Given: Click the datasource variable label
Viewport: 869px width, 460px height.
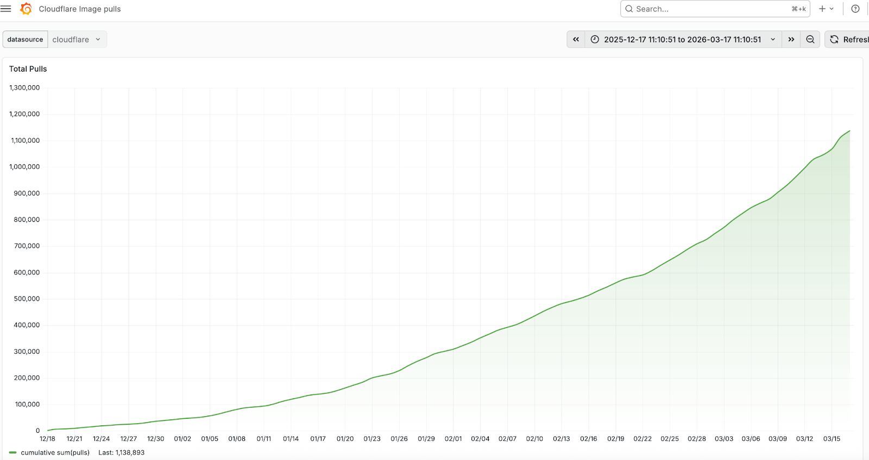Looking at the screenshot, I should tap(25, 39).
